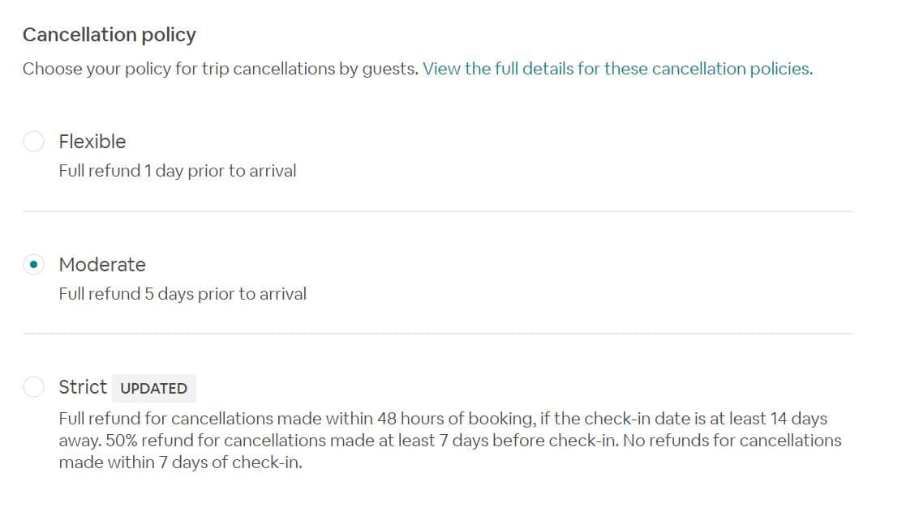Click the divider line below Flexible option
Screen dimensions: 919x507
(437, 211)
